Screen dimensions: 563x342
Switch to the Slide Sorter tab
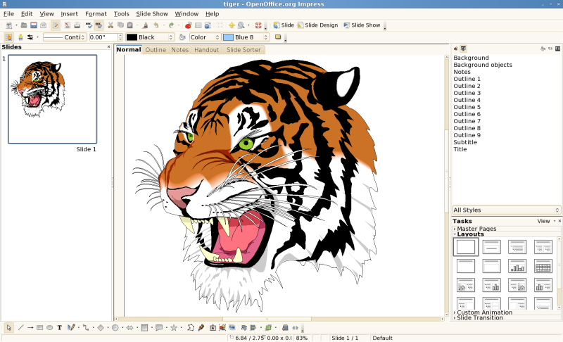(x=243, y=50)
